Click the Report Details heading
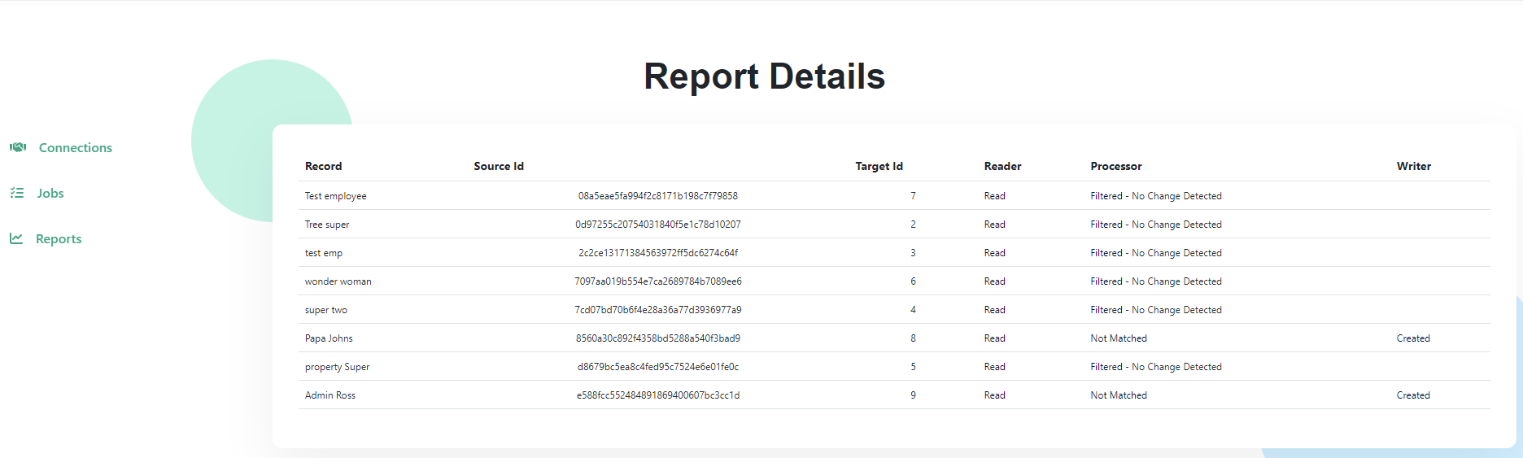Image resolution: width=1523 pixels, height=458 pixels. click(764, 76)
